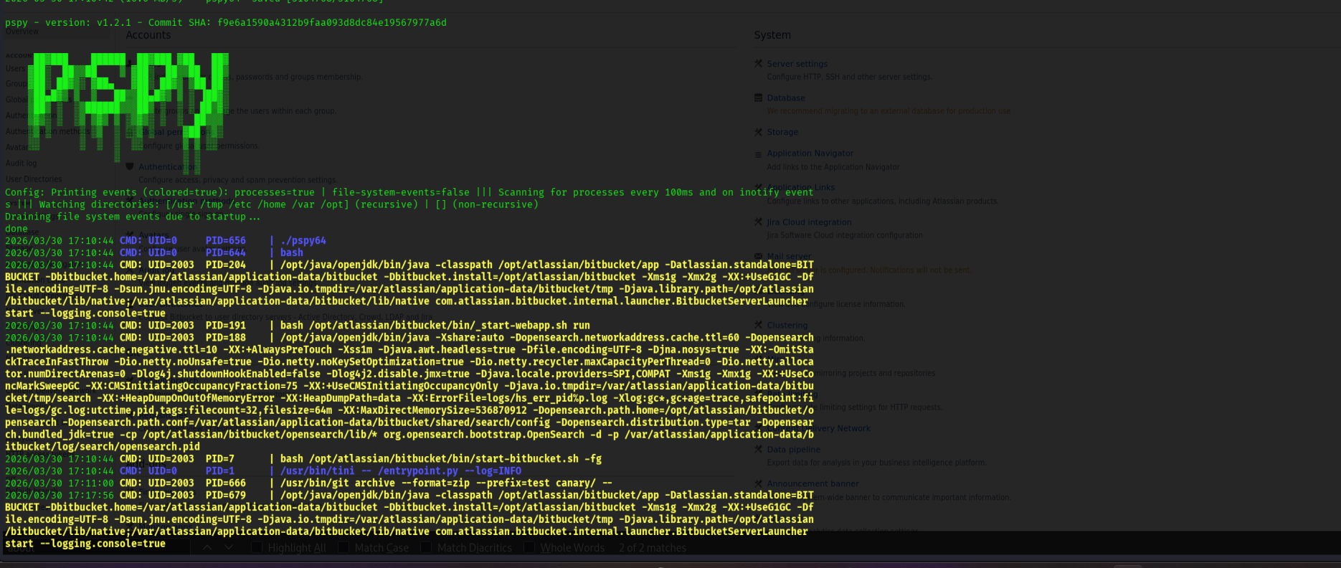1341x568 pixels.
Task: Click the Application Navigator menu icon
Action: [758, 153]
